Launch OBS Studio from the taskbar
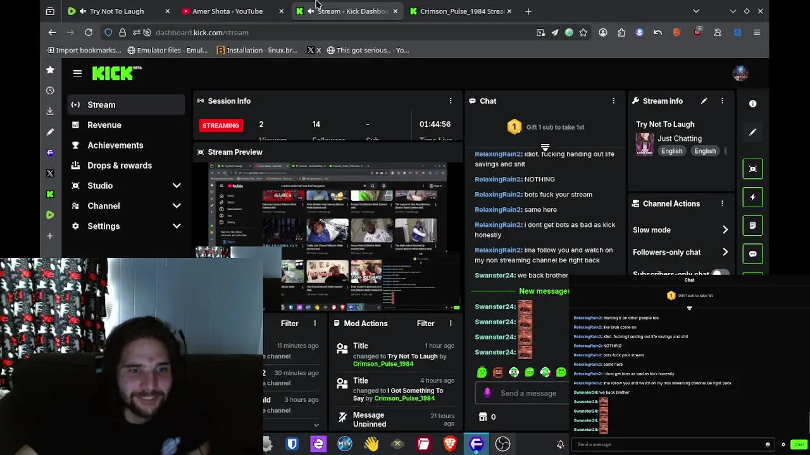810x455 pixels. [502, 444]
